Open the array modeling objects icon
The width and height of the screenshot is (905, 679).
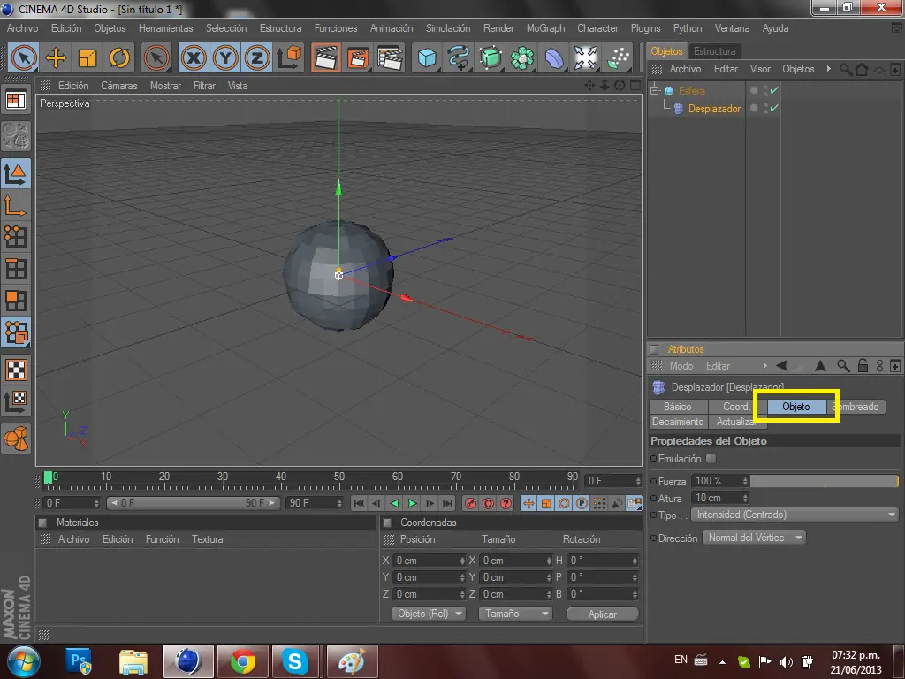point(522,57)
